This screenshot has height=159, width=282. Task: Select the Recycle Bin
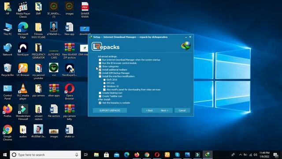pyautogui.click(x=7, y=70)
